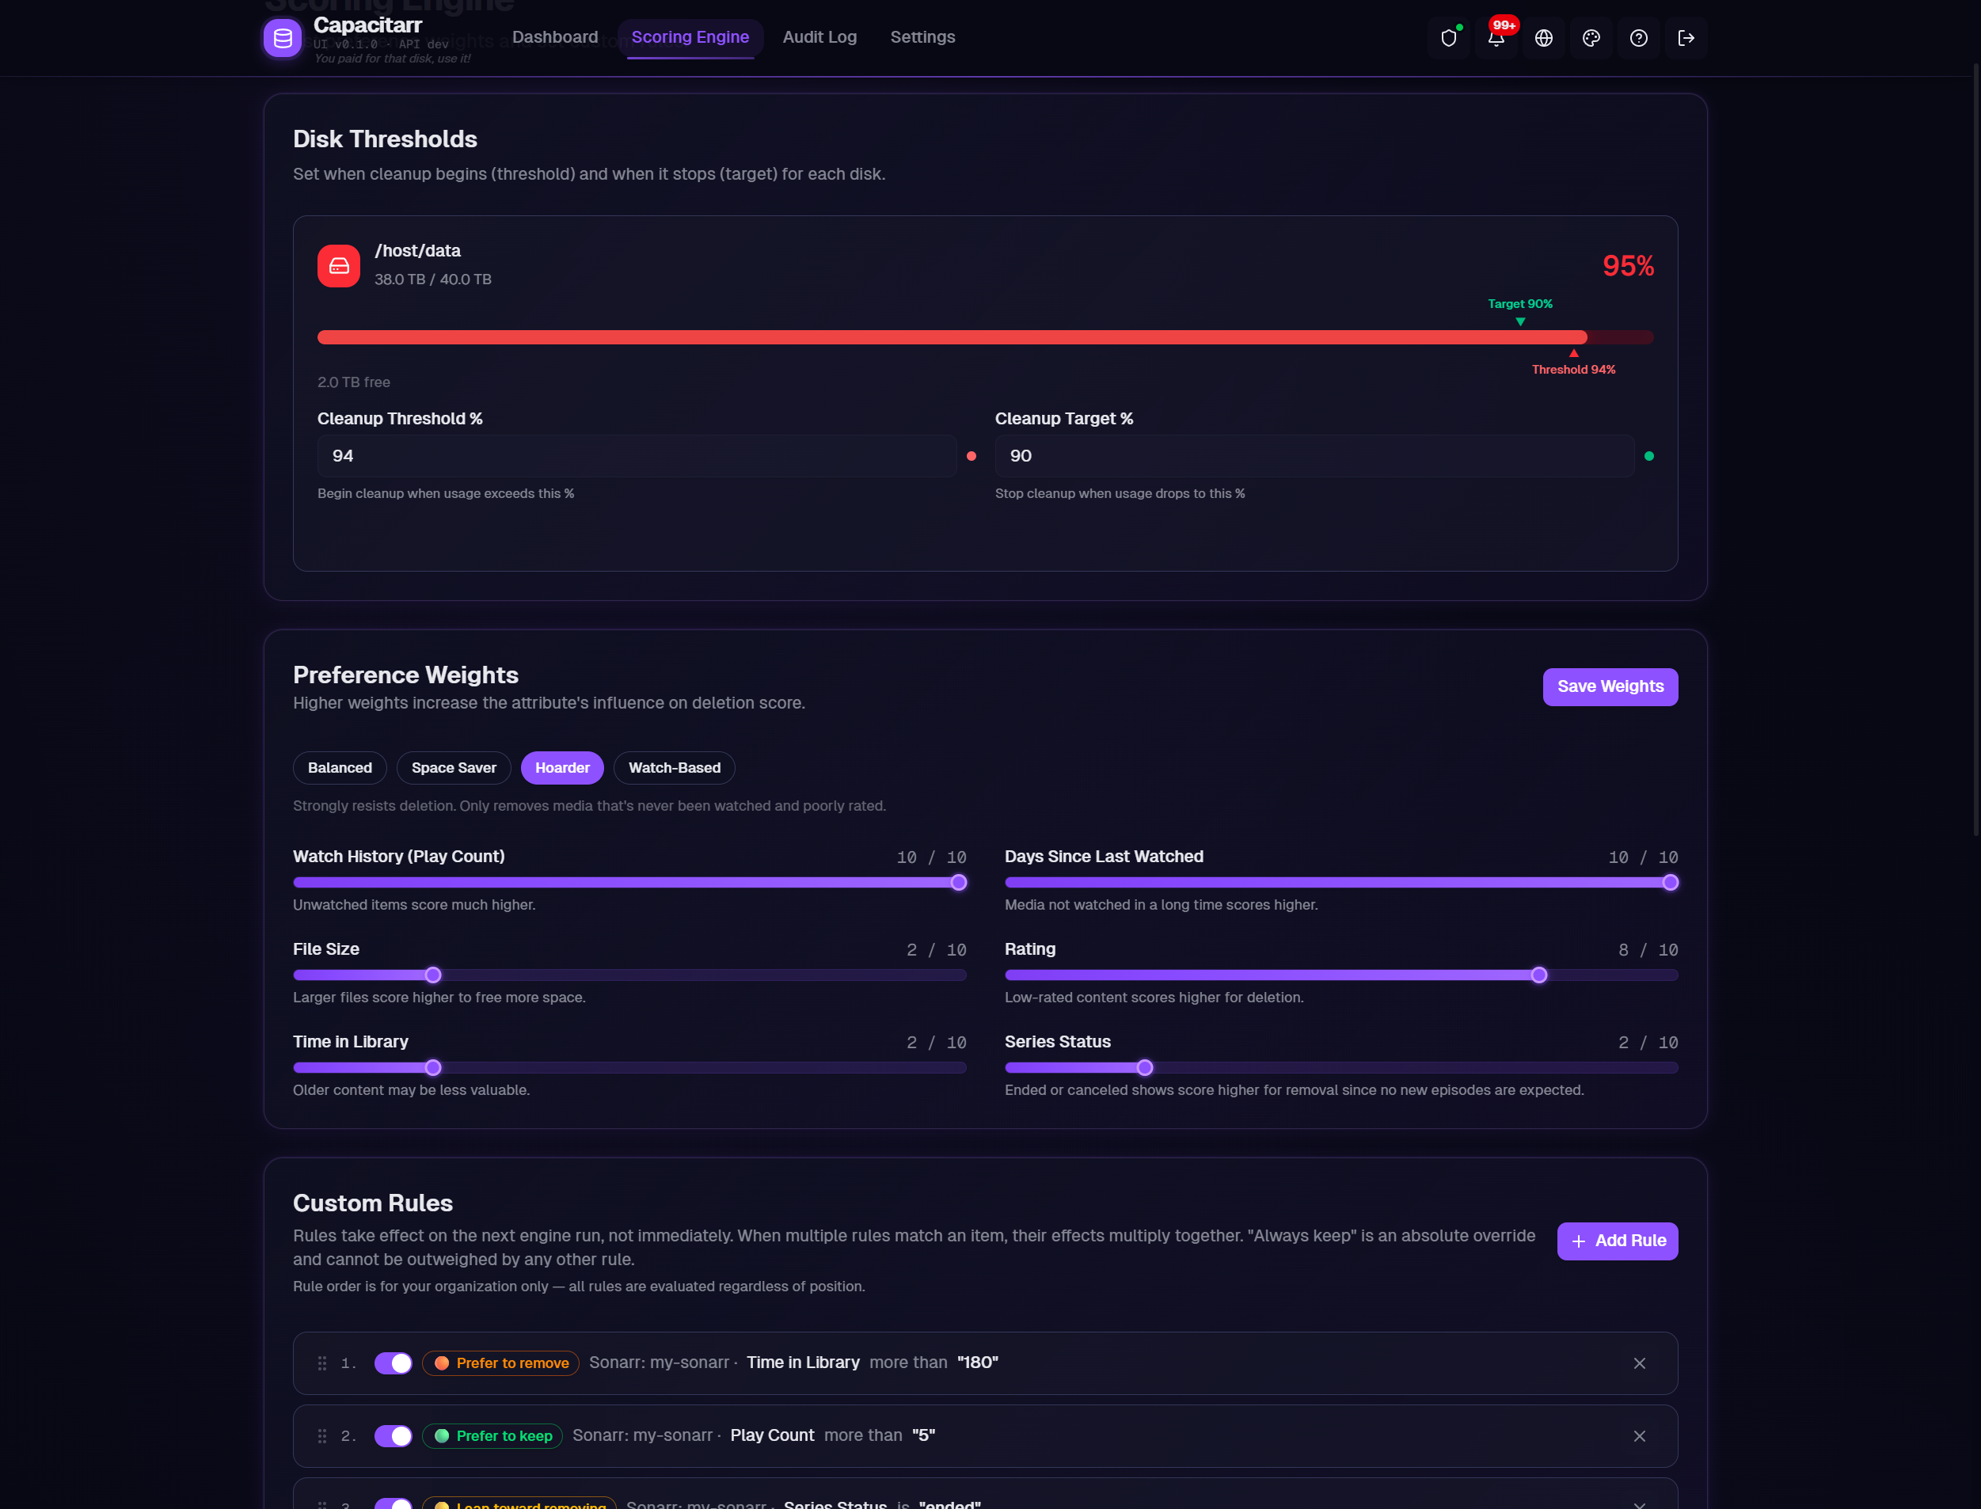
Task: Open notifications bell with 99+ badge
Action: click(1496, 38)
